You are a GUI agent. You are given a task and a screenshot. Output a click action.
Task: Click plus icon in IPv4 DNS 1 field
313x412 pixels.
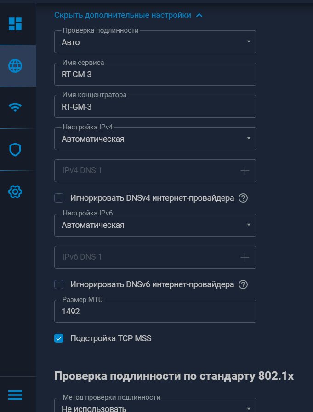click(245, 171)
